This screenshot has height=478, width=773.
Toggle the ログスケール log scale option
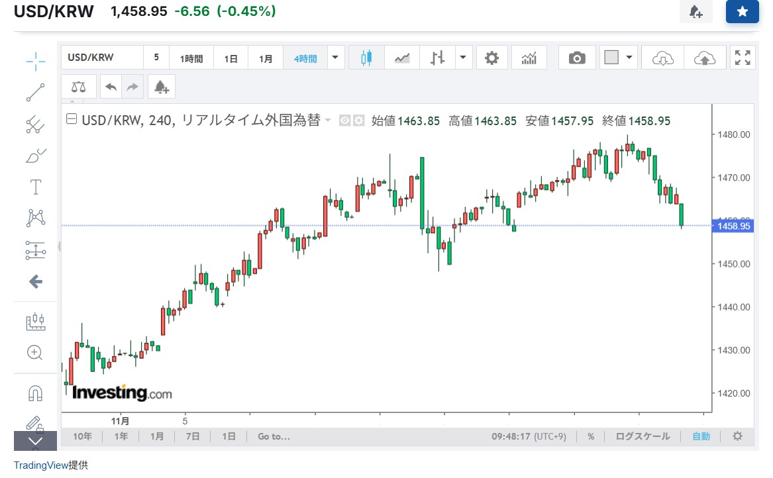pyautogui.click(x=643, y=436)
